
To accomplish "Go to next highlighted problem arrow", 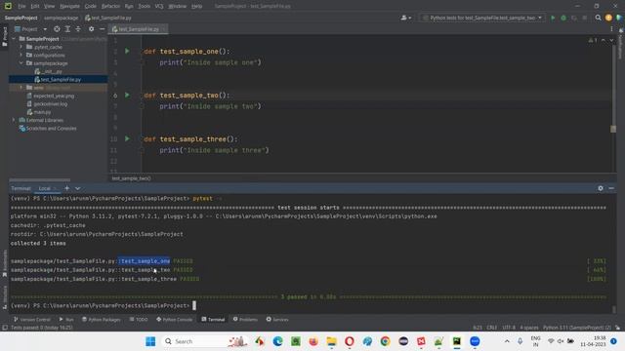I will pos(611,40).
